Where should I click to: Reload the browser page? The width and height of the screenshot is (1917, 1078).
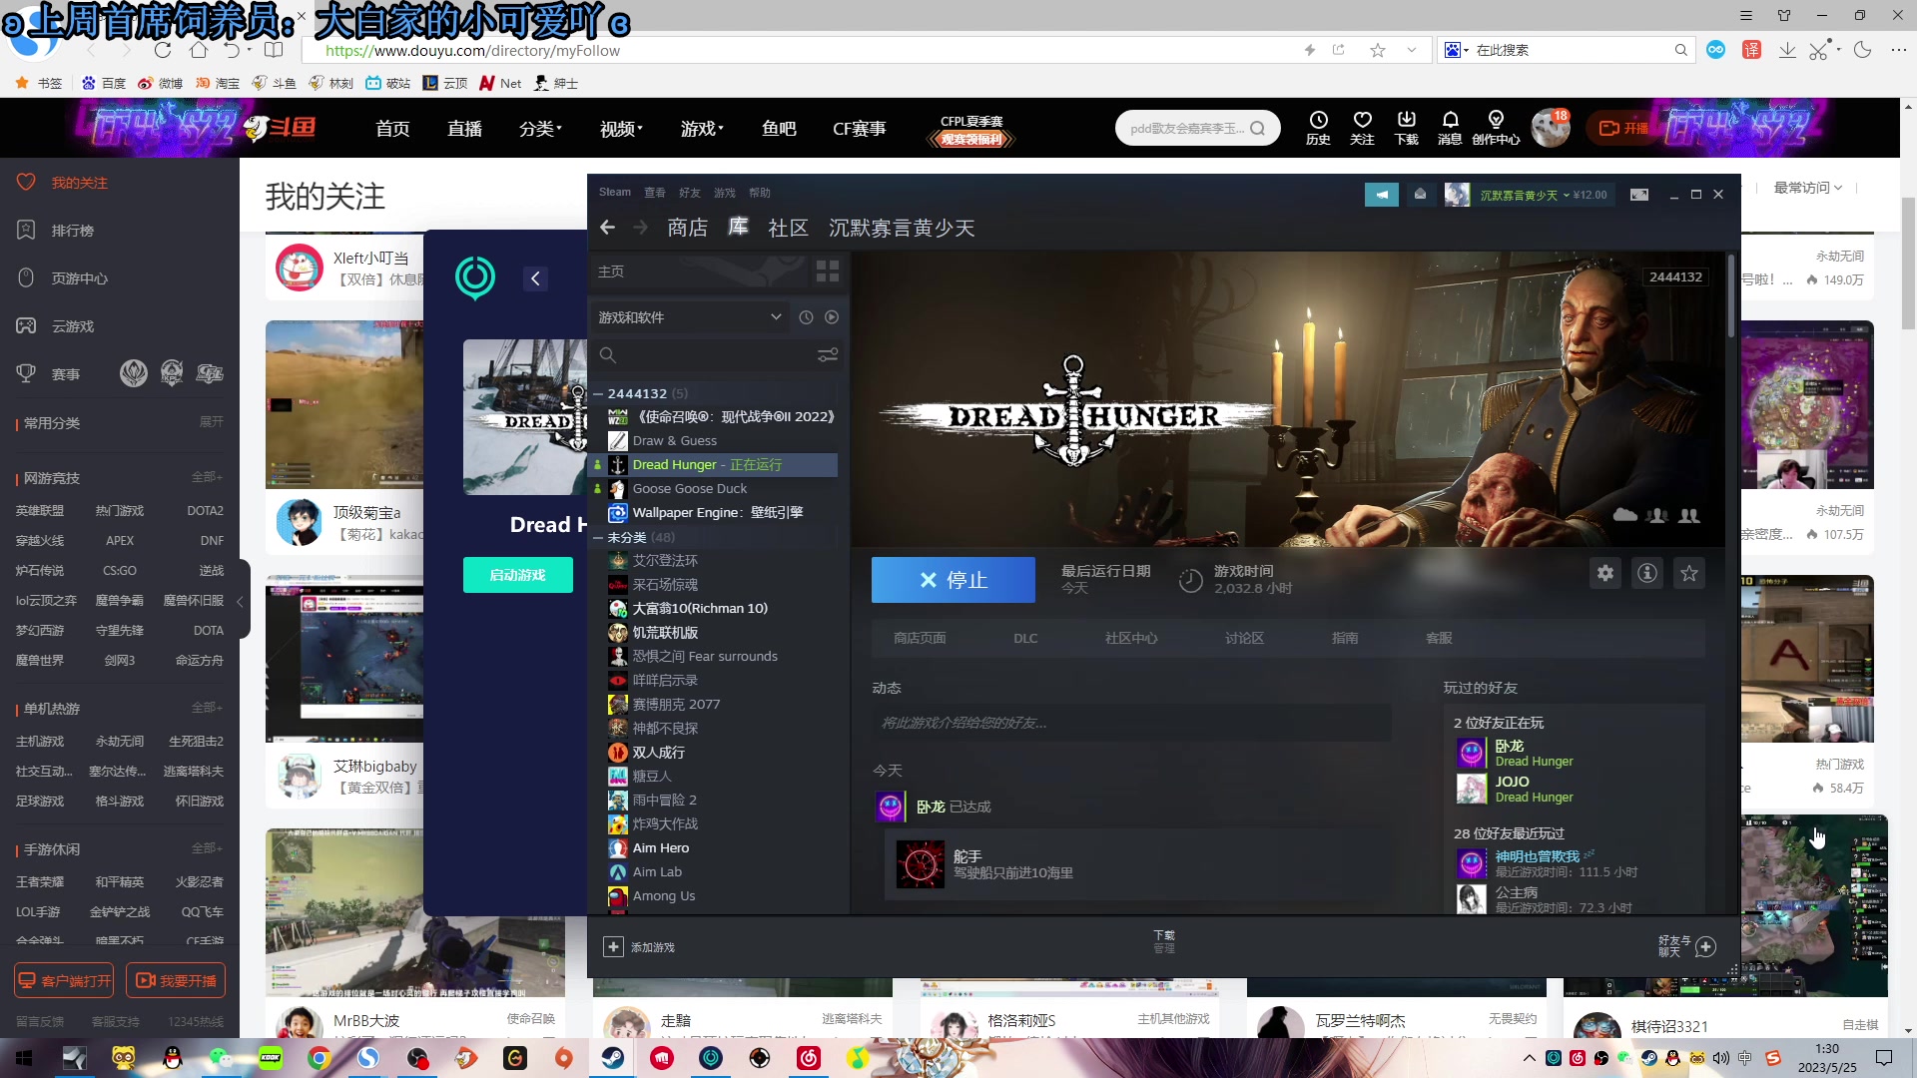pos(163,50)
